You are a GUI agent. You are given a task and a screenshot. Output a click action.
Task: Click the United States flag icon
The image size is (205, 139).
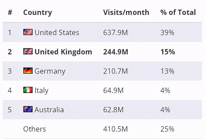click(x=28, y=32)
